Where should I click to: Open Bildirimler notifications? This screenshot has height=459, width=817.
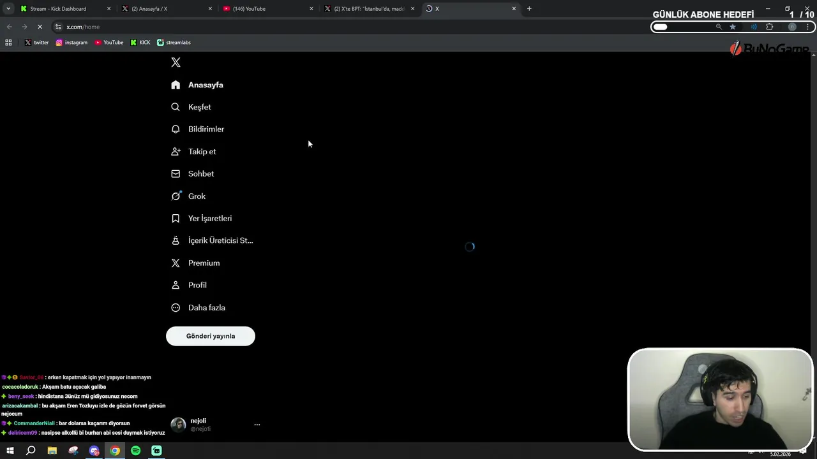click(198, 129)
